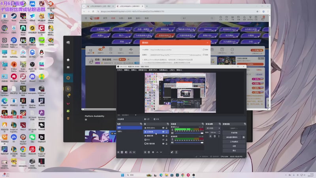The image size is (316, 178).
Task: Move selected source up
Action: pos(157,152)
